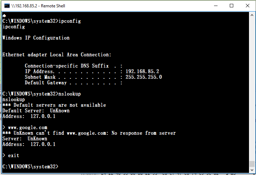Click the empty scrollbar track above the thumb
Screen dimensions: 256x175
(252, 87)
